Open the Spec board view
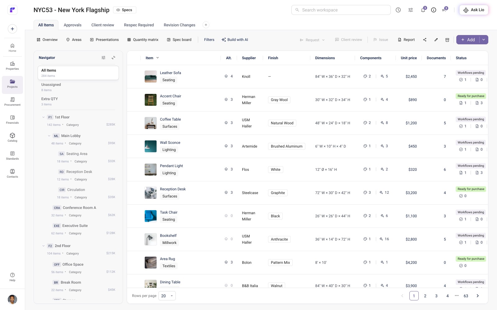The width and height of the screenshot is (497, 310). (x=179, y=40)
